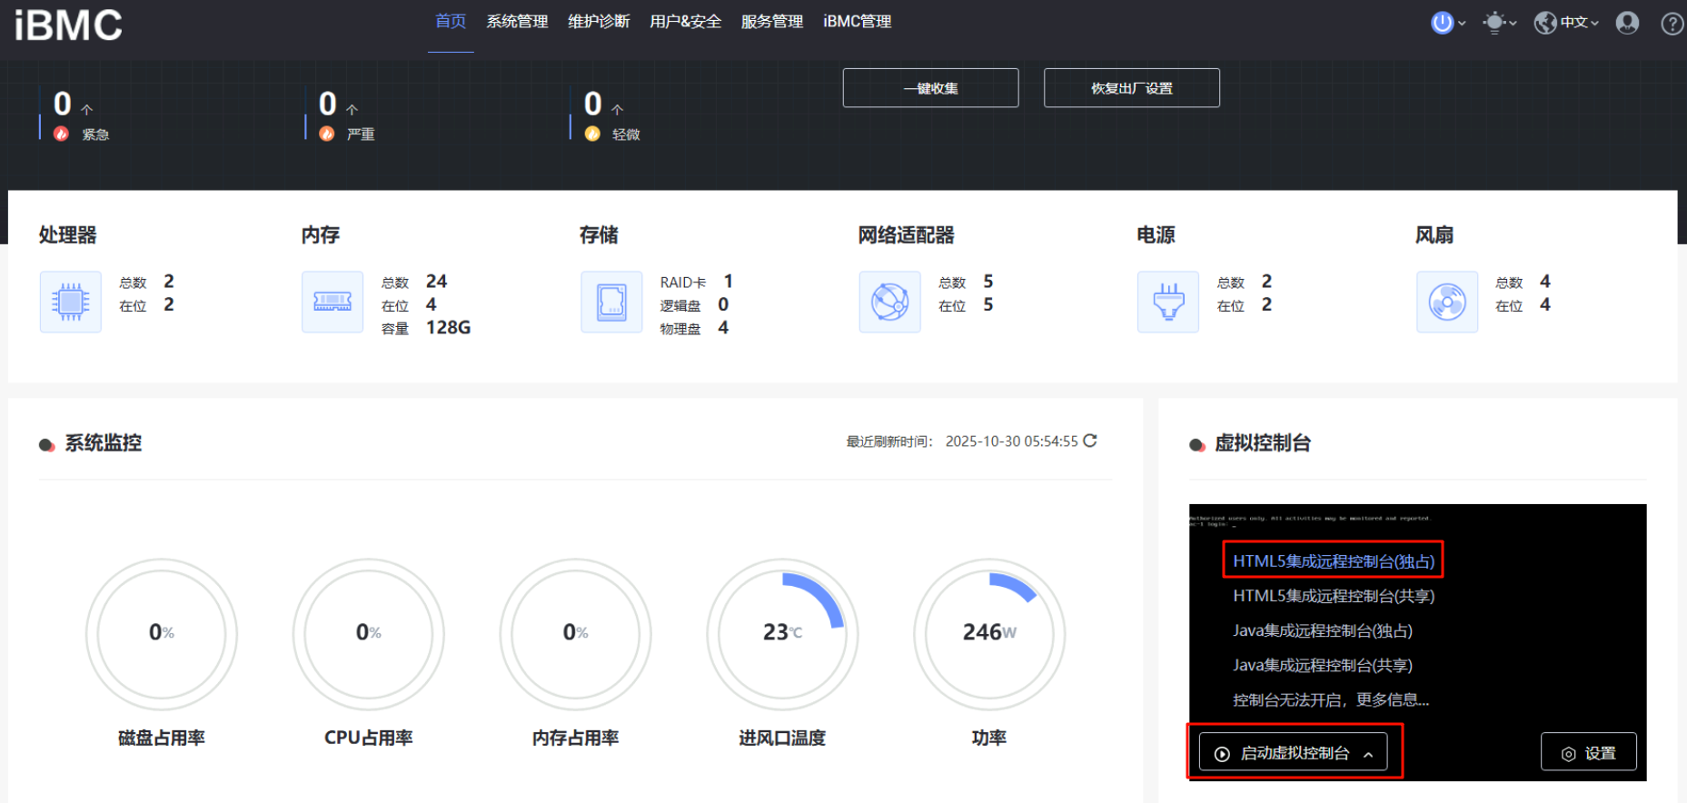The width and height of the screenshot is (1687, 803).
Task: Open the help question mark icon
Action: 1672,24
